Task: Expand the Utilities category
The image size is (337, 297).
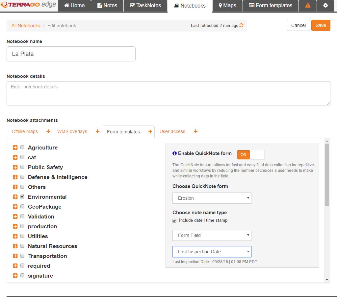Action: pyautogui.click(x=15, y=236)
